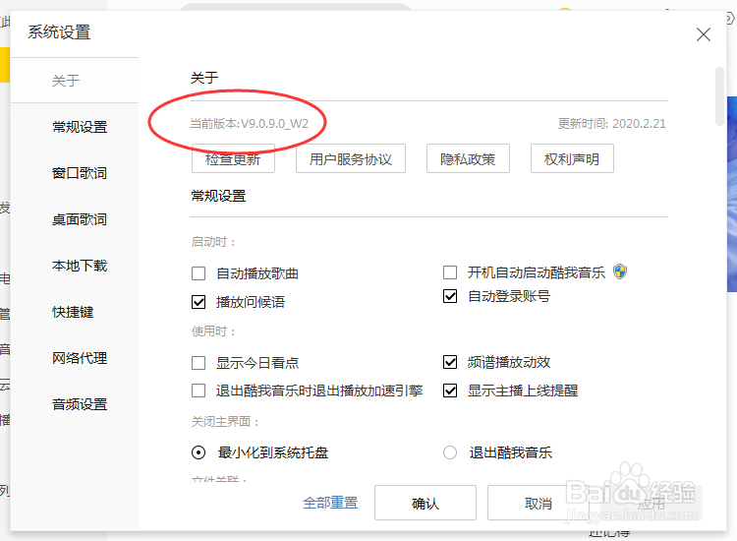
Task: Open 常规设置 in the sidebar
Action: coord(80,127)
